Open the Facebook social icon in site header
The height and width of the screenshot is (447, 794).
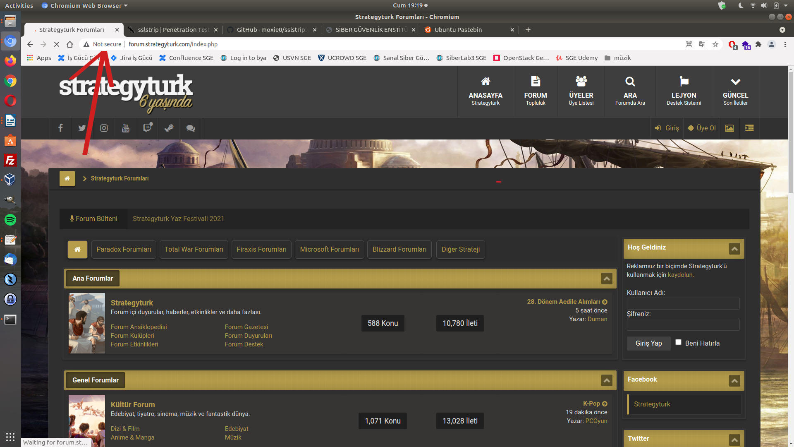click(x=60, y=128)
